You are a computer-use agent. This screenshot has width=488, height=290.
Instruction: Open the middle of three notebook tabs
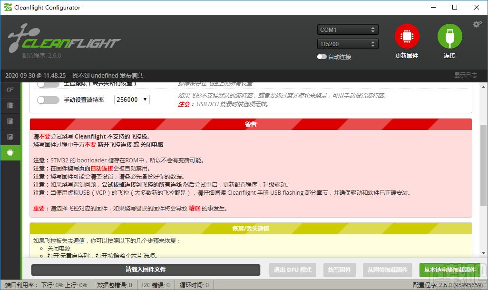[10, 121]
